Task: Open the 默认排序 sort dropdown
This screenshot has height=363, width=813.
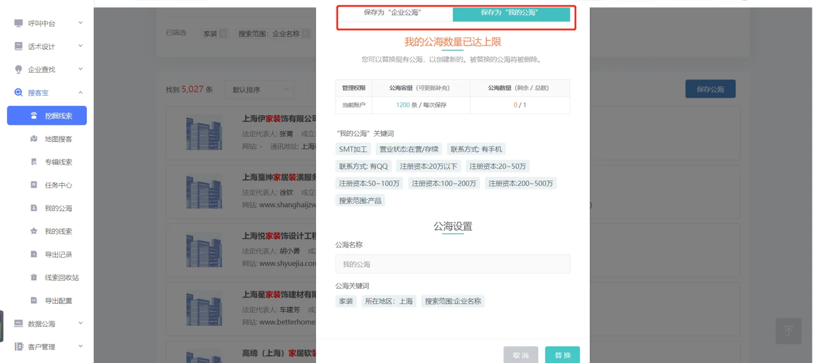Action: 260,89
